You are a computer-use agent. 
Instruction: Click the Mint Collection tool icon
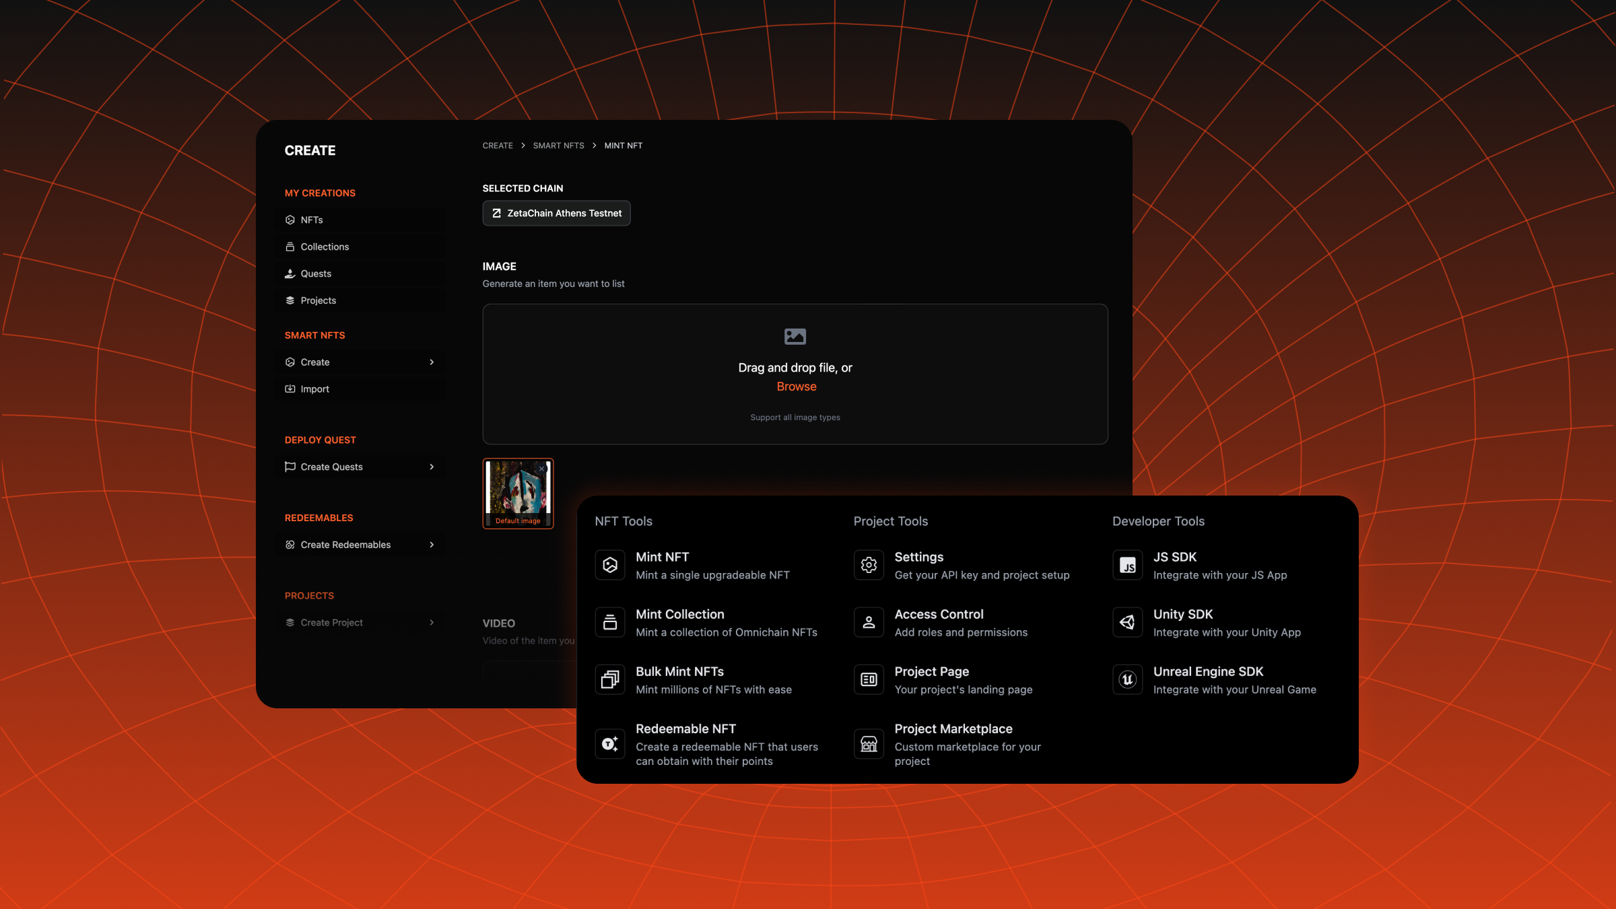[x=610, y=622]
